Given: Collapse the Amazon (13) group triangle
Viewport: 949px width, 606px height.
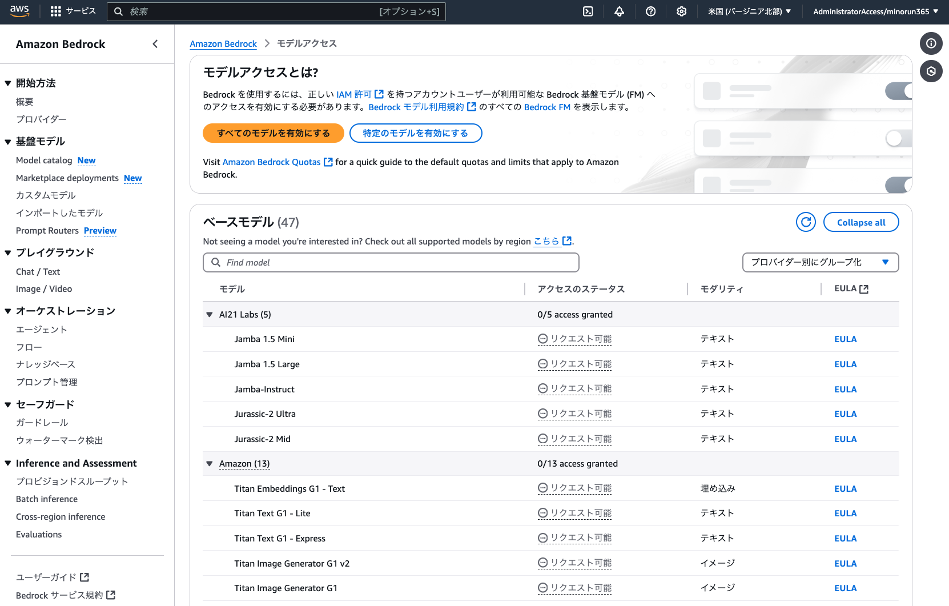Looking at the screenshot, I should coord(210,464).
